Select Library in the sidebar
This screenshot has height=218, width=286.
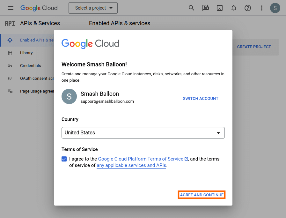(x=26, y=53)
